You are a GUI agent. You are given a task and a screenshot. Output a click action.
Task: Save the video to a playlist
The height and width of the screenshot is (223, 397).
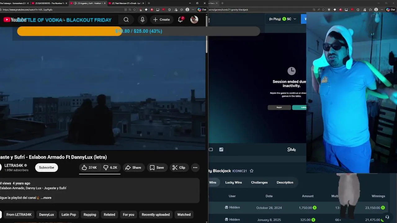pos(157,168)
